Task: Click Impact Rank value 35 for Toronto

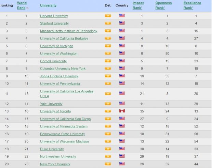Action: (142, 111)
